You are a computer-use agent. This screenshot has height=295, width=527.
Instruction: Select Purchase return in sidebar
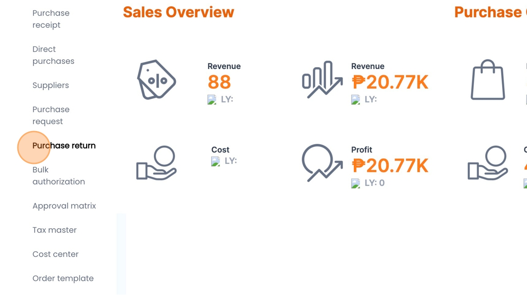point(64,146)
